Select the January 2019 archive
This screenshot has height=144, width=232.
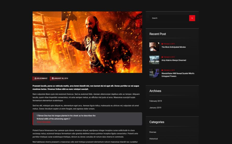tap(155, 108)
